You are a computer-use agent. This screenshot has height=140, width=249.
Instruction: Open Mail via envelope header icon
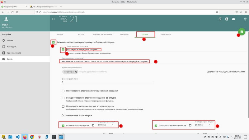coord(233,19)
